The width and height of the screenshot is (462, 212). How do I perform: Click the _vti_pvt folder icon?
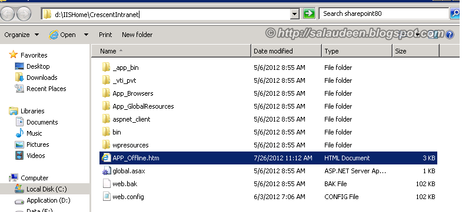[x=106, y=80]
